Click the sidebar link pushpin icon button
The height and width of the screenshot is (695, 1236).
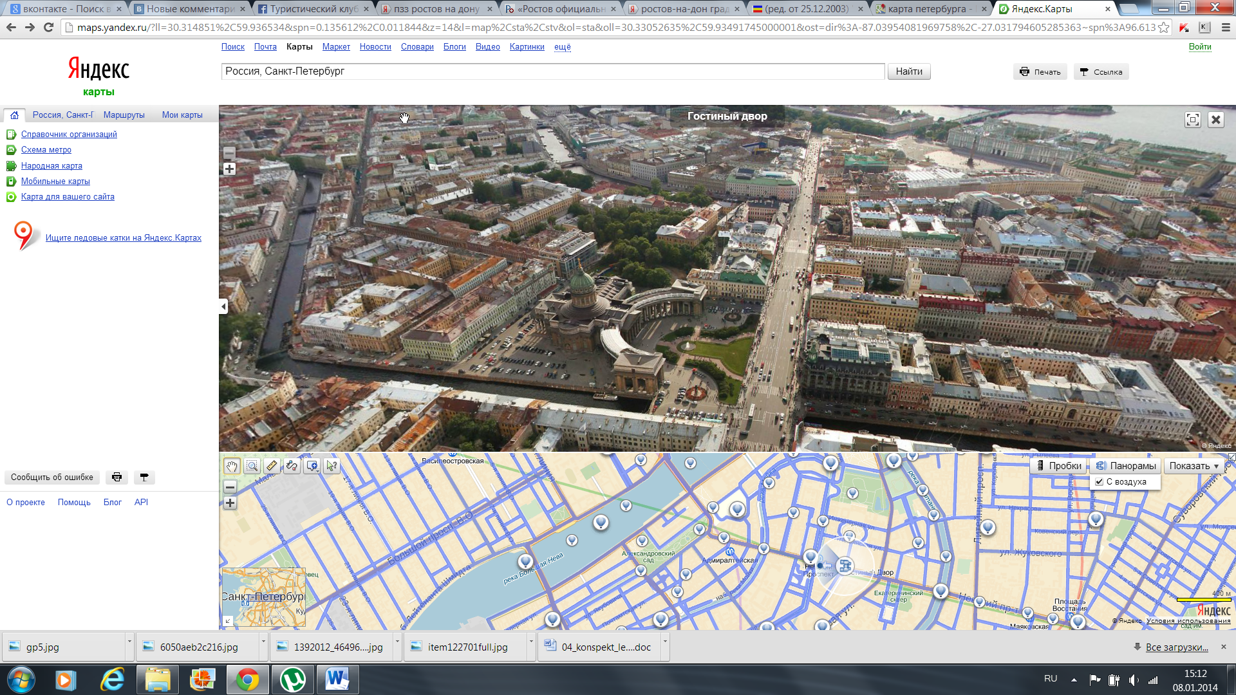point(144,477)
